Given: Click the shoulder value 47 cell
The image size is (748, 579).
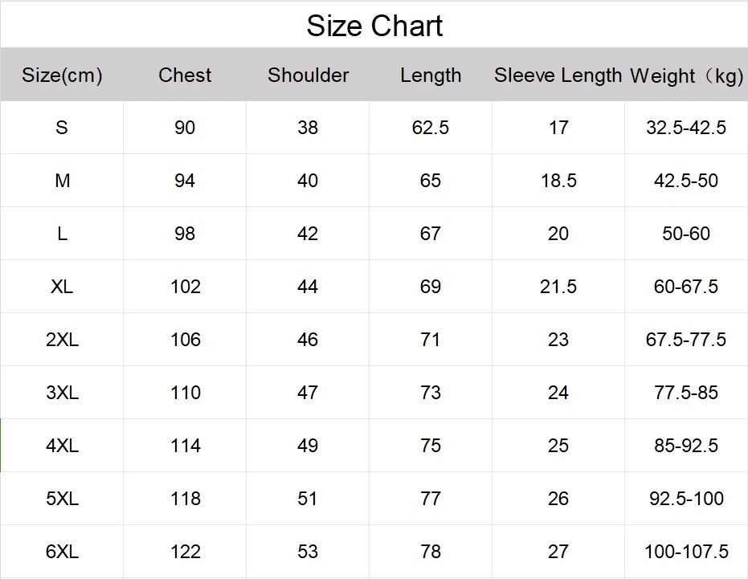Looking at the screenshot, I should (x=308, y=393).
